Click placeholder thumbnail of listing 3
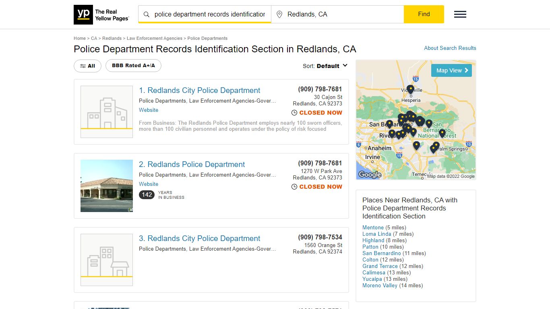 point(107,260)
